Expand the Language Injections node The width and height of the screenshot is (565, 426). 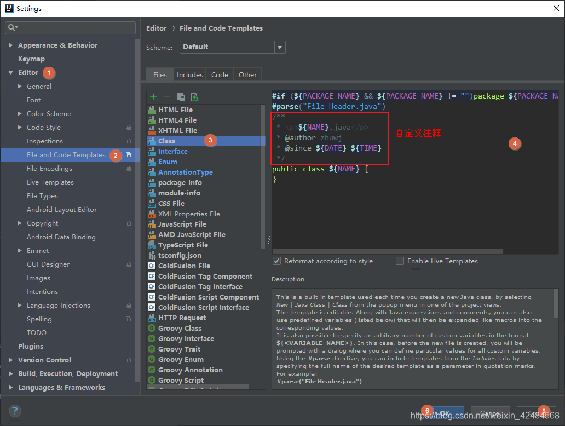tap(20, 306)
